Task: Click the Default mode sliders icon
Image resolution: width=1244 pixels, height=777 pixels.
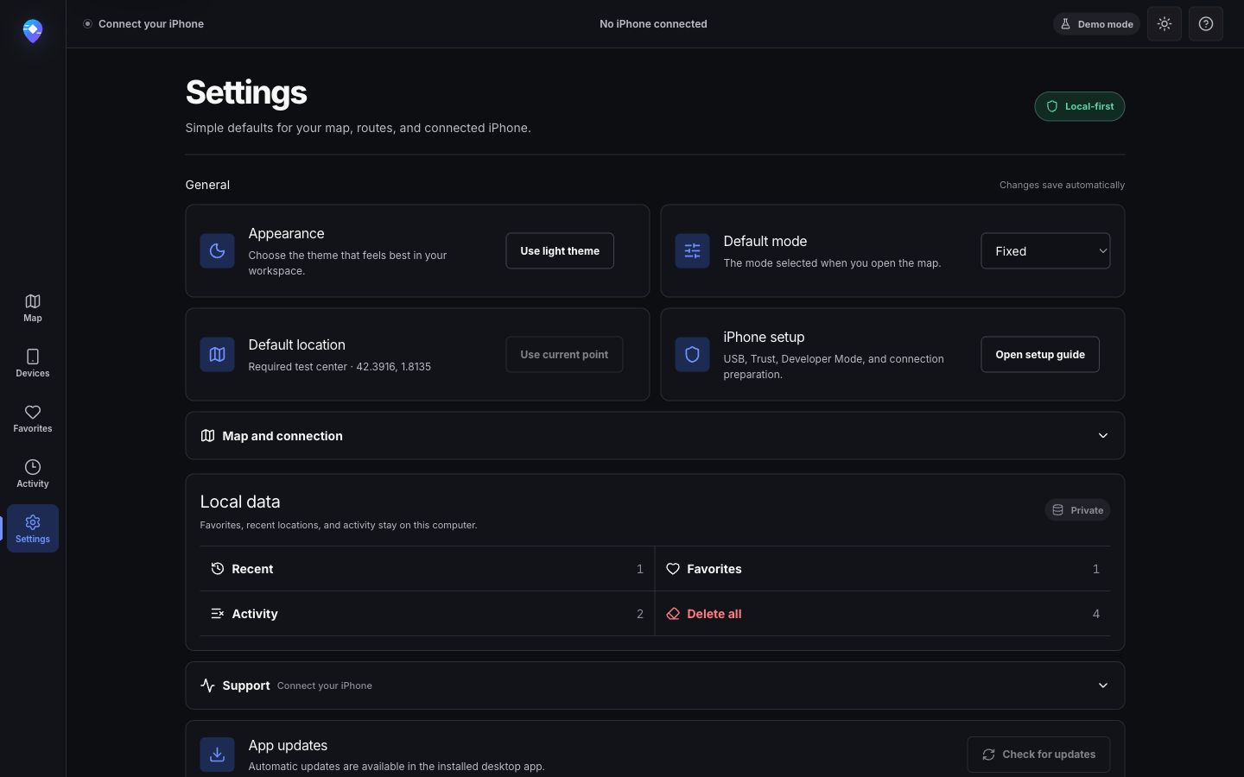Action: coord(693,251)
